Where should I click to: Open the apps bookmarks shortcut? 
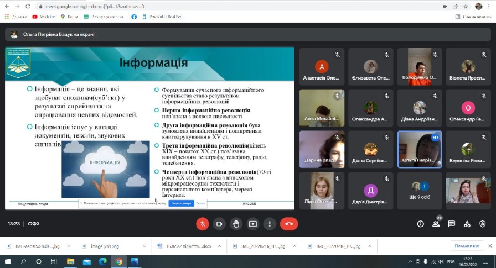tap(15, 17)
